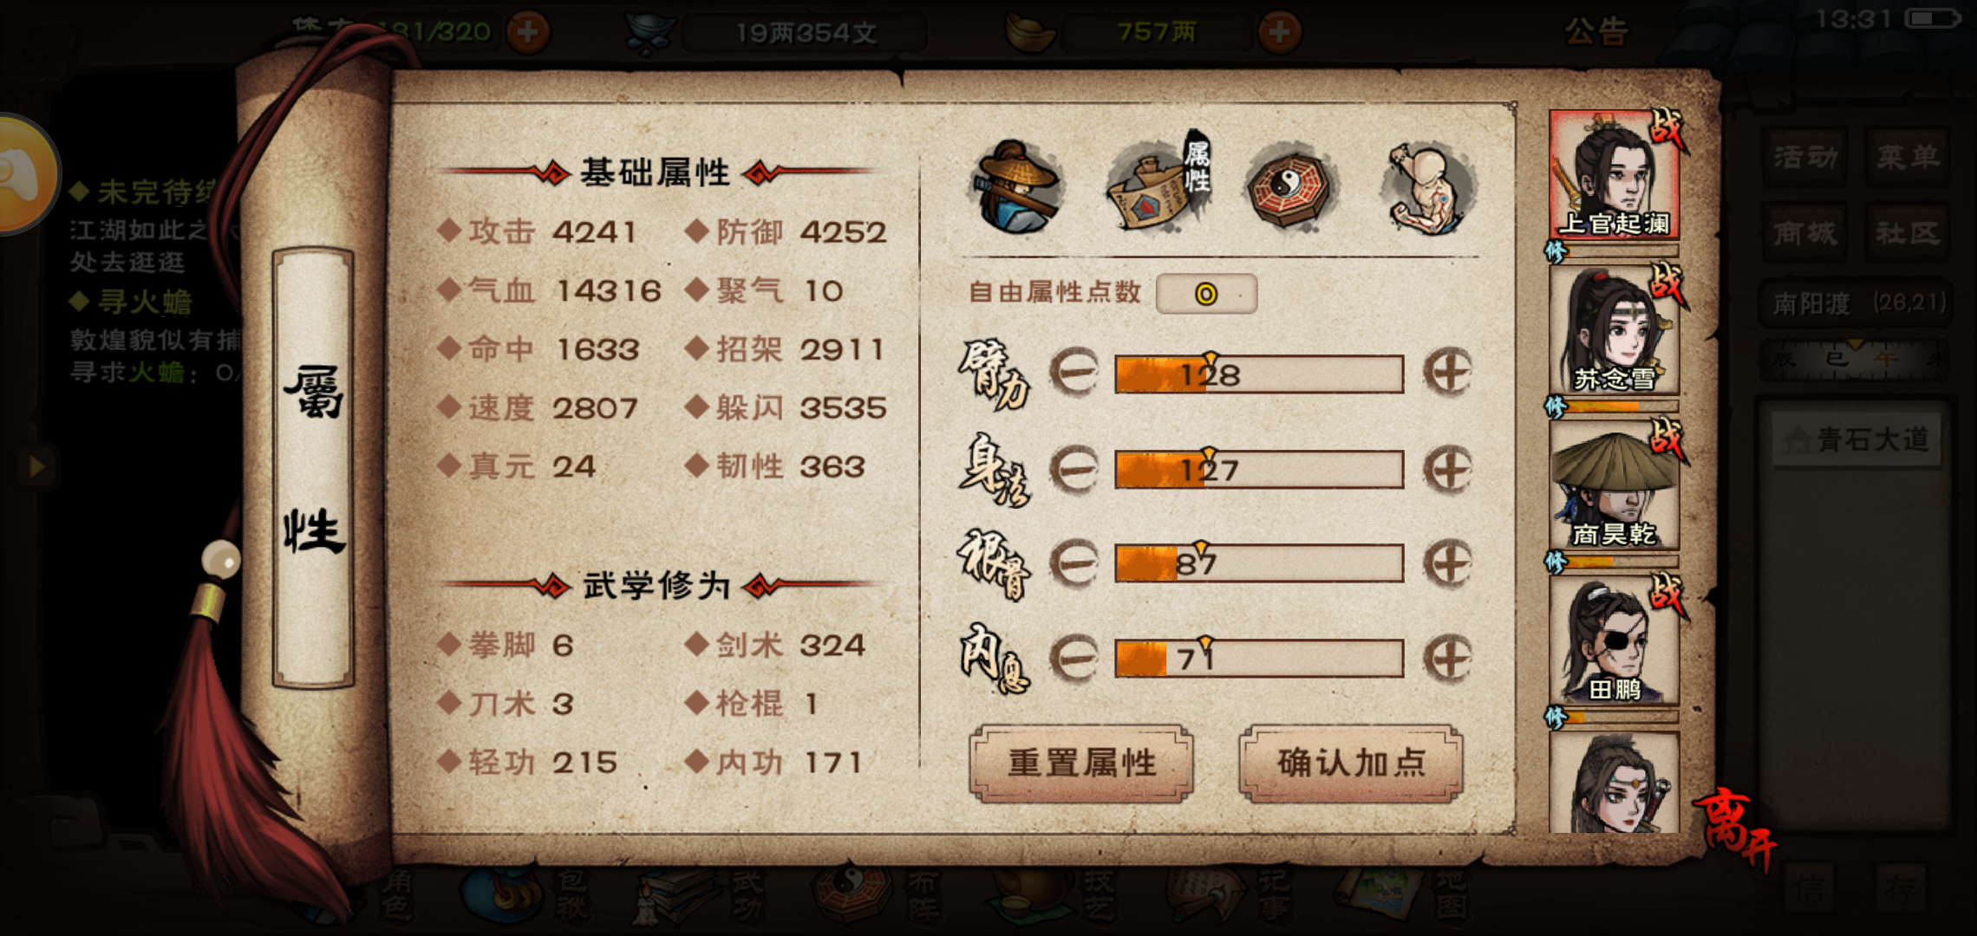Click the 确认加点 confirm button
Viewport: 1977px width, 936px height.
click(1351, 764)
